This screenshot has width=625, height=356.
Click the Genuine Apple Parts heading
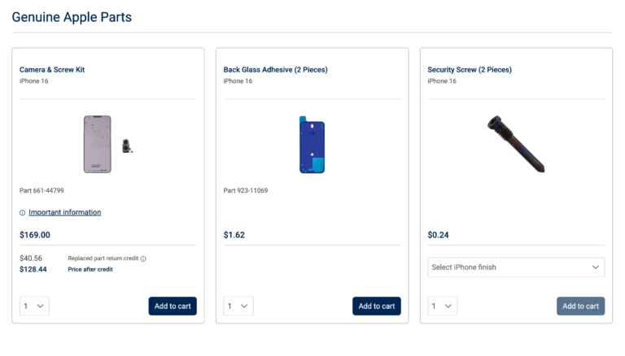tap(72, 17)
